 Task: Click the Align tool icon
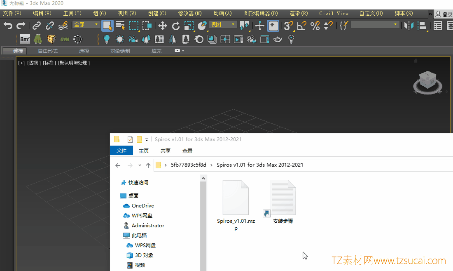[x=422, y=26]
